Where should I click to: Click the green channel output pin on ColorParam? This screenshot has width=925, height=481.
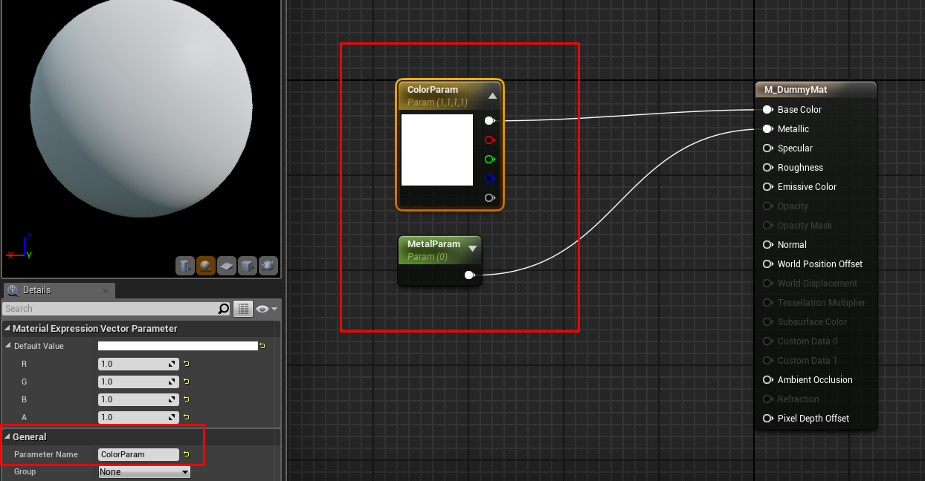click(489, 159)
